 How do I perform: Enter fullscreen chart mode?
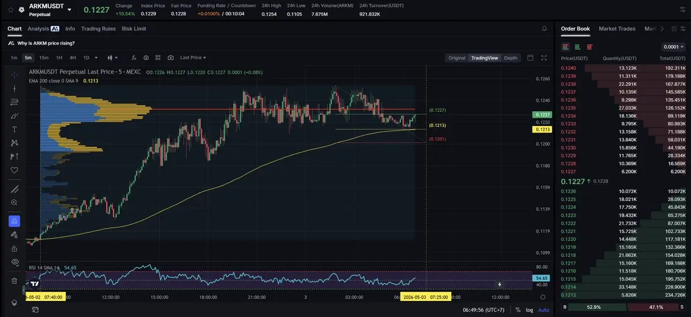544,58
